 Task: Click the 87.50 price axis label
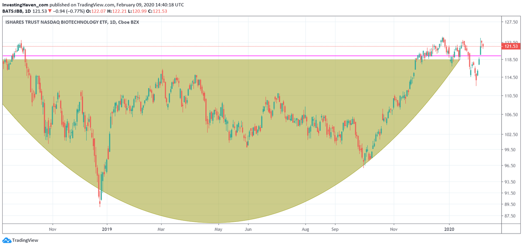point(510,216)
